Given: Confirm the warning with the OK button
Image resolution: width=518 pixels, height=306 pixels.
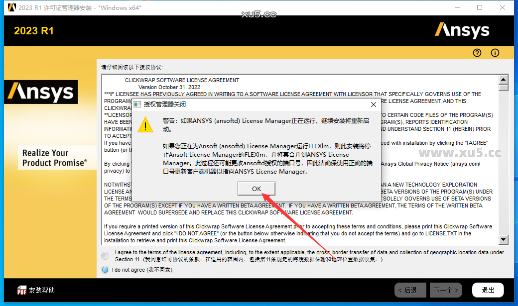Looking at the screenshot, I should [x=257, y=189].
